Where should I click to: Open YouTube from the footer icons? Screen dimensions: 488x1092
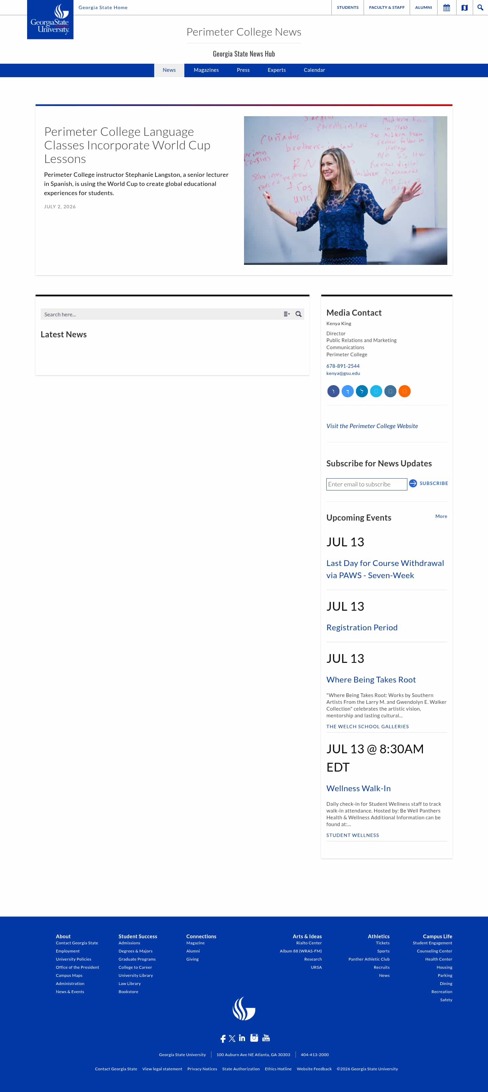[266, 1038]
